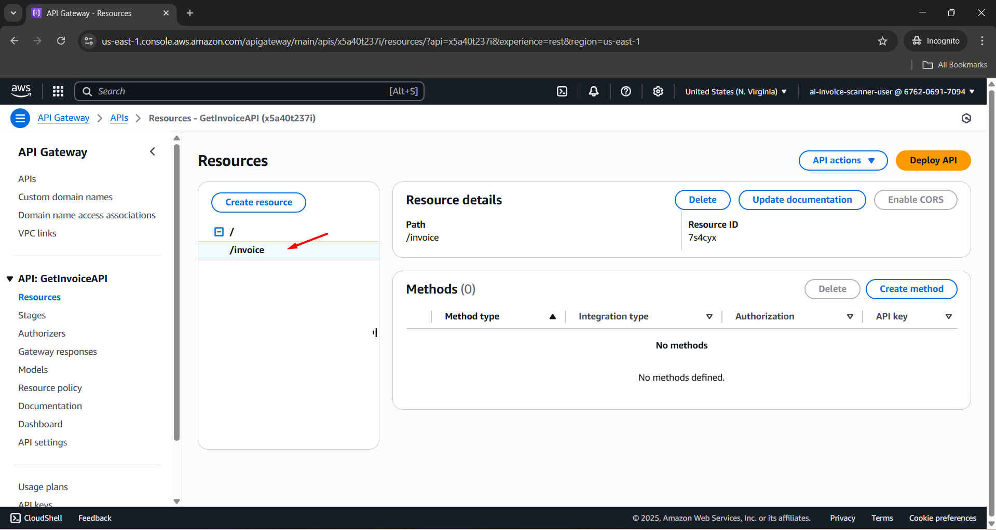Screen dimensions: 996x530
Task: Open the AWS services grid menu
Action: 58,91
